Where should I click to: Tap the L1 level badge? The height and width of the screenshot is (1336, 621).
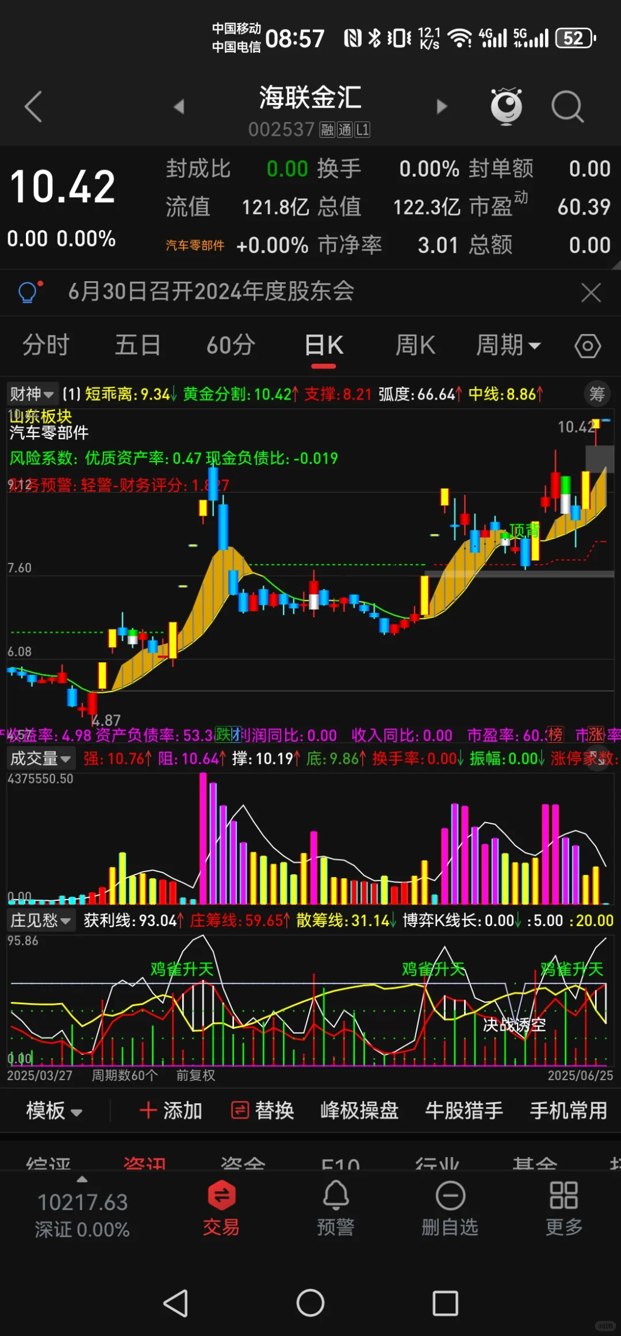[362, 130]
